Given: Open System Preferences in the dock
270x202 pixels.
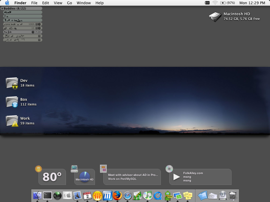Looking at the screenshot, I should tap(67, 195).
